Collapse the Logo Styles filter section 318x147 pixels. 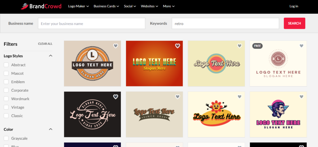[51, 56]
